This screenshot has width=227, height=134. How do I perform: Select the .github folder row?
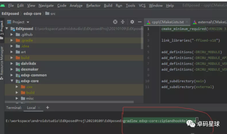74,34
